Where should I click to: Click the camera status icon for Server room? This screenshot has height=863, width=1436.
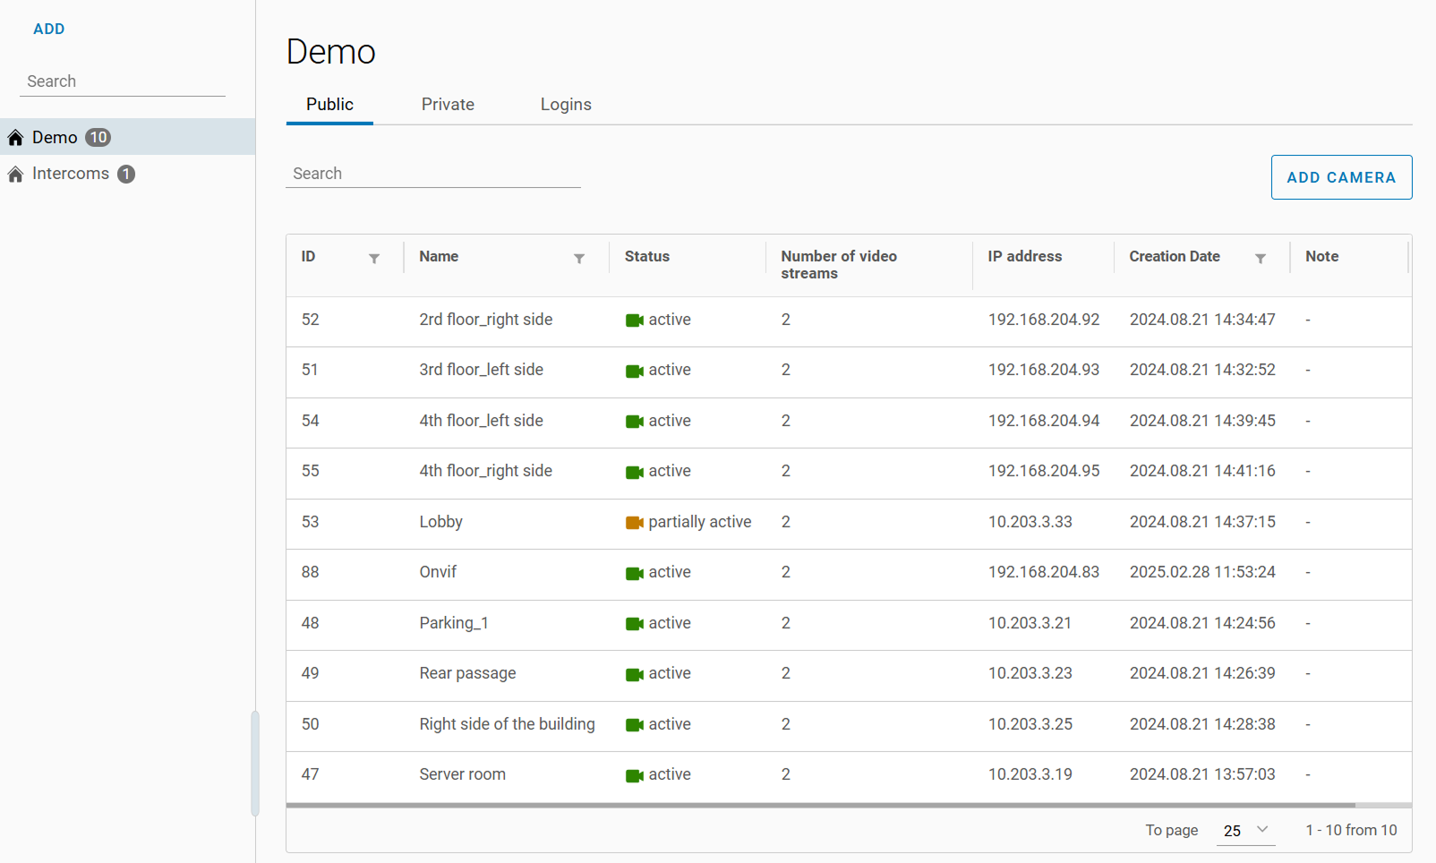click(x=634, y=775)
